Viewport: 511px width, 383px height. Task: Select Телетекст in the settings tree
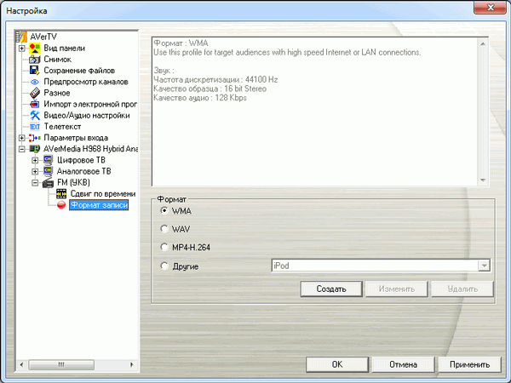[x=62, y=126]
